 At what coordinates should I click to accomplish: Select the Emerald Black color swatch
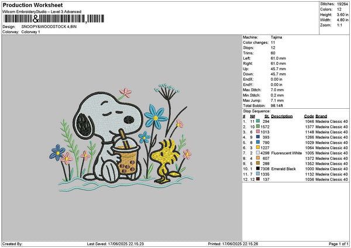[259, 168]
